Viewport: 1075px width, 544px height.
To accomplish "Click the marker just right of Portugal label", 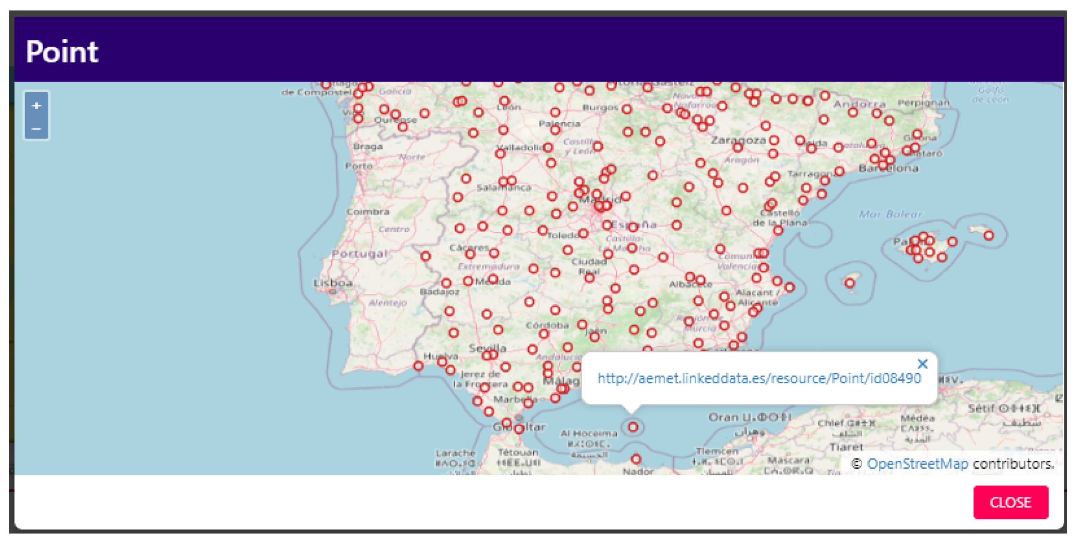I will pyautogui.click(x=425, y=256).
